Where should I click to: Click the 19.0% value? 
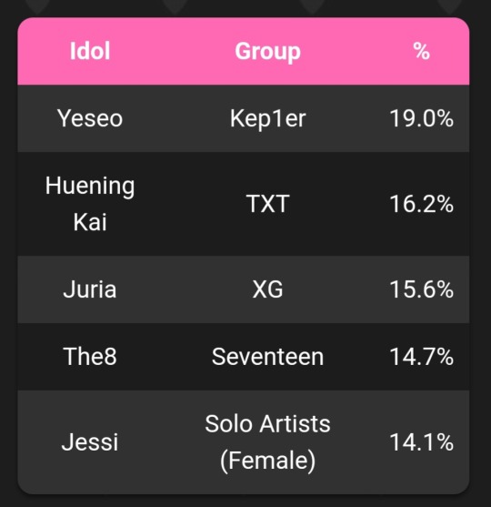(x=422, y=118)
